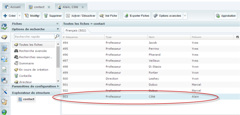The height and width of the screenshot is (115, 240).
Task: Click the Approbation button
Action: pos(226,16)
